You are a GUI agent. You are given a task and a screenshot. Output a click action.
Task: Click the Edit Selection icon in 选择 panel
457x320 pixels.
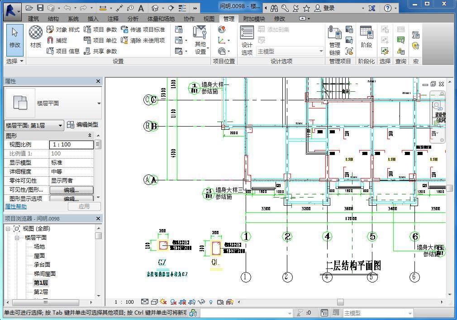pyautogui.click(x=385, y=51)
